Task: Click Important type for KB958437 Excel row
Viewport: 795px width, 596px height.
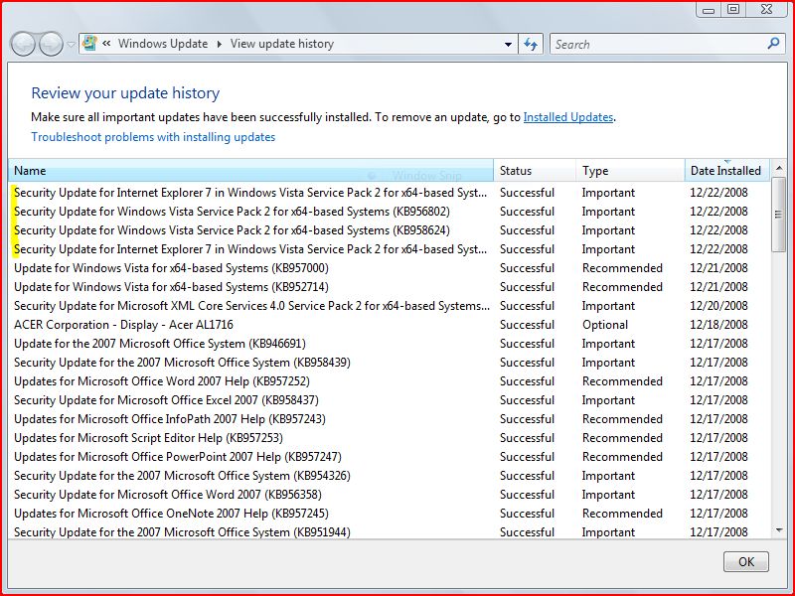Action: tap(608, 400)
